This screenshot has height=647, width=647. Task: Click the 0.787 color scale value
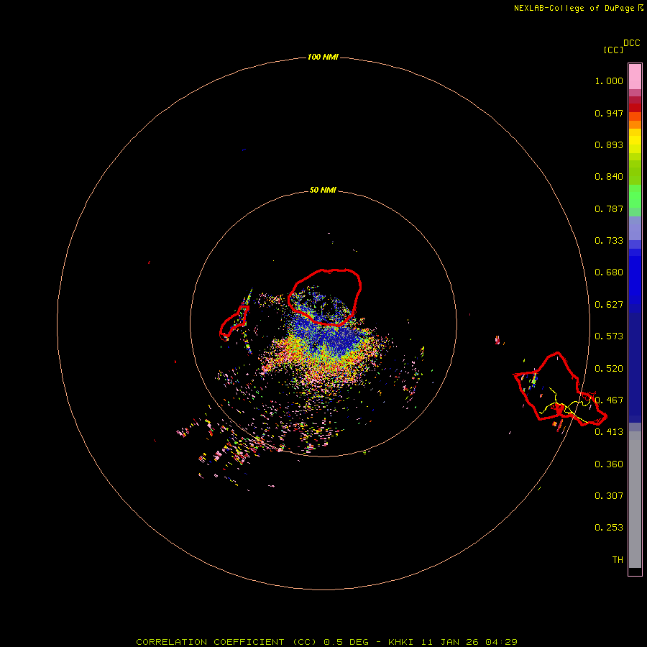tap(609, 208)
